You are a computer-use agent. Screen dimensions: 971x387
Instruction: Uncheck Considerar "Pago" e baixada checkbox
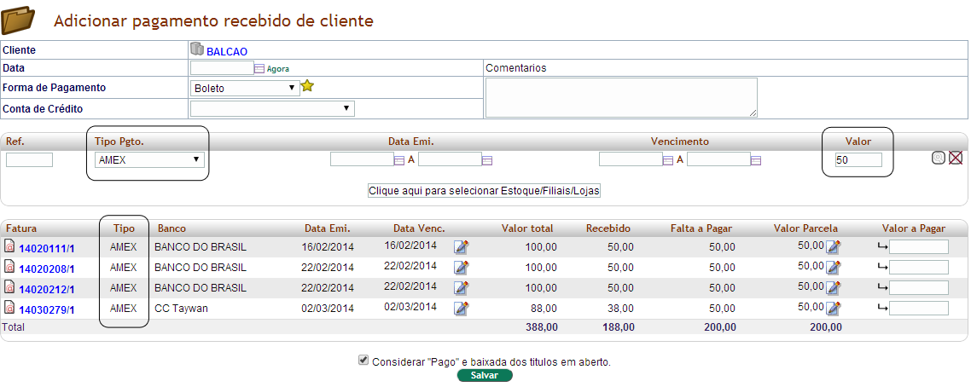(363, 361)
